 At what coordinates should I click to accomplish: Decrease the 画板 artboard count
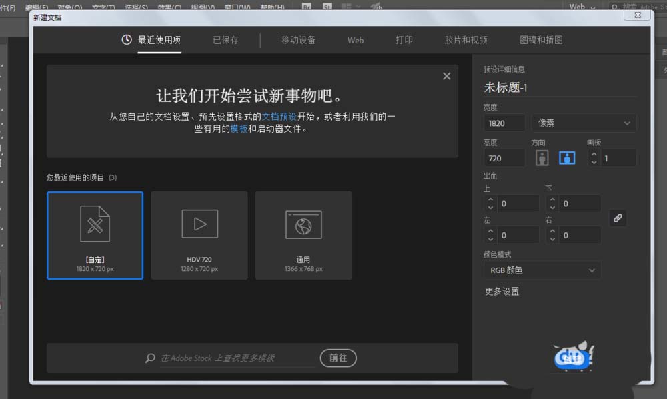point(594,162)
